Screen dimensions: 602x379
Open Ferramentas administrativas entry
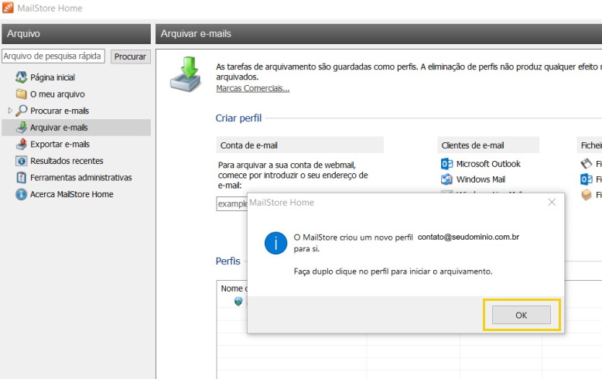(x=81, y=178)
